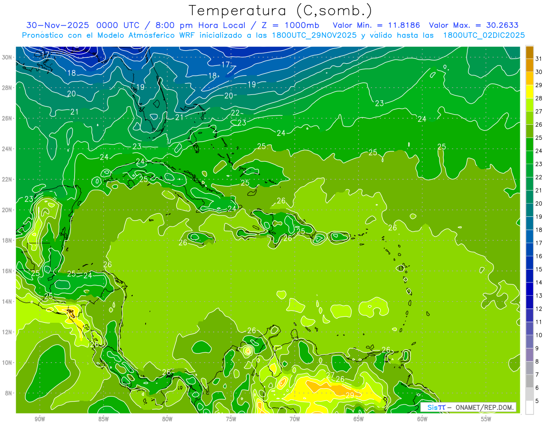Viewport: 551px width, 425px height.
Task: Click the "55W" longitude axis label
Action: [x=486, y=419]
